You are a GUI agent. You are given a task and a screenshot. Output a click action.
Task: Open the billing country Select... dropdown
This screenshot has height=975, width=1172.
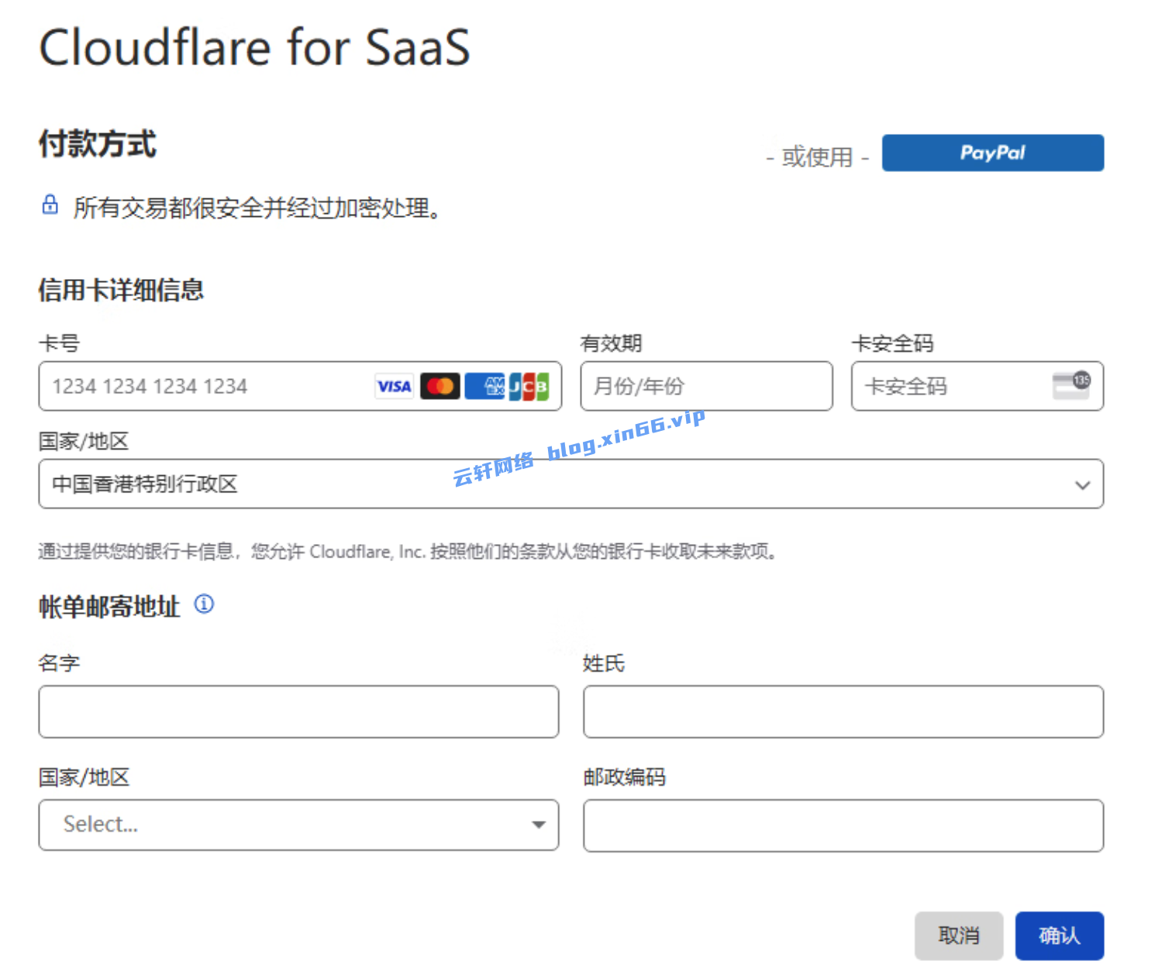point(298,825)
